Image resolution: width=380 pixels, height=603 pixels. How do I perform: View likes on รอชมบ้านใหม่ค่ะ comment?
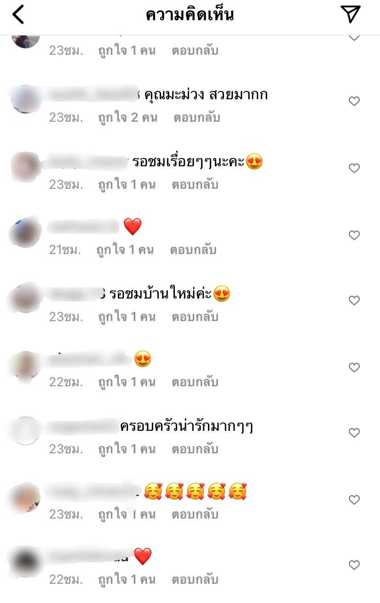pos(127,317)
